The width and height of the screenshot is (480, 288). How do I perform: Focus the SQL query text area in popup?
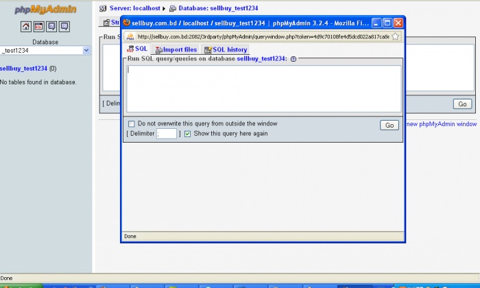click(x=263, y=88)
